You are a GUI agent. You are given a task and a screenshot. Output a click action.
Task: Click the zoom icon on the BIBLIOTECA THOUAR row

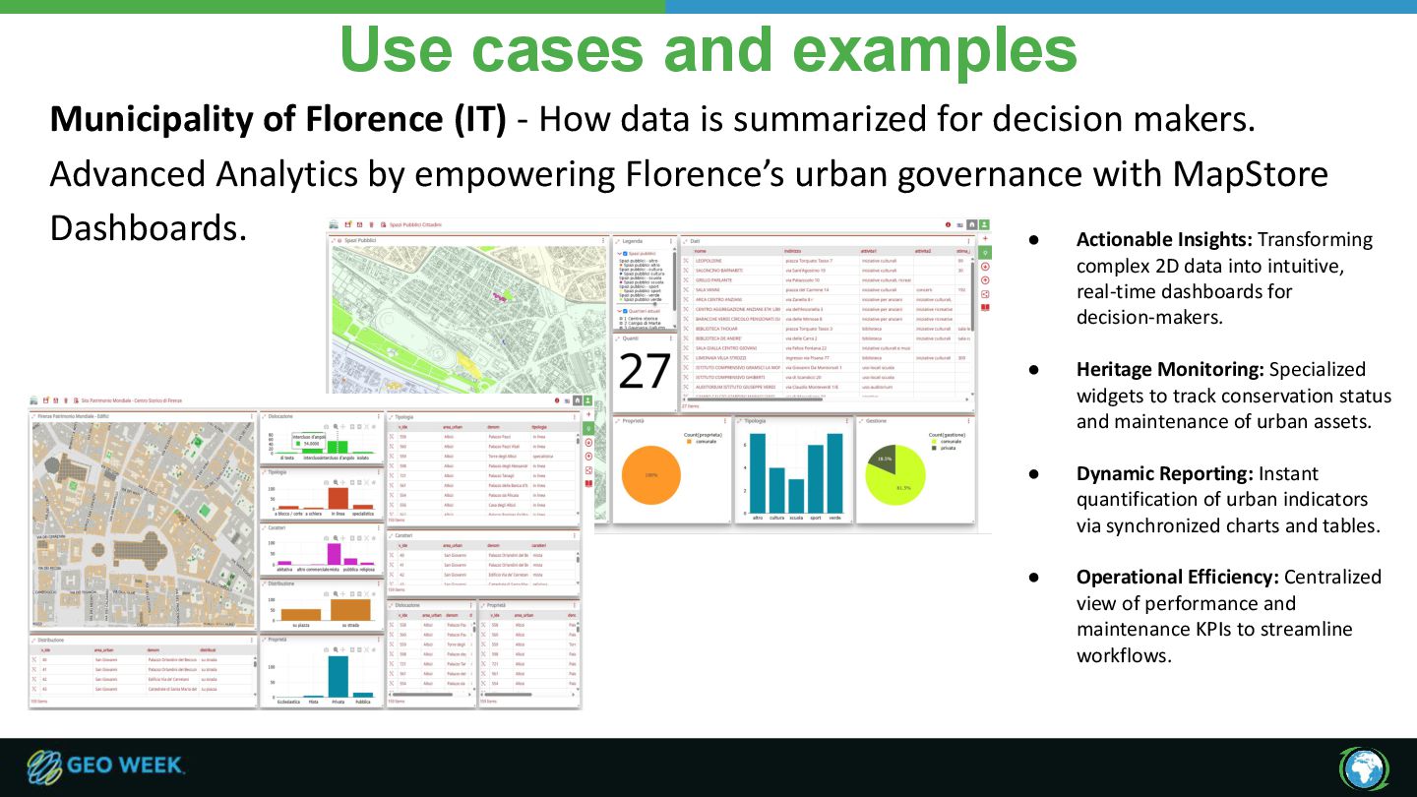coord(686,329)
